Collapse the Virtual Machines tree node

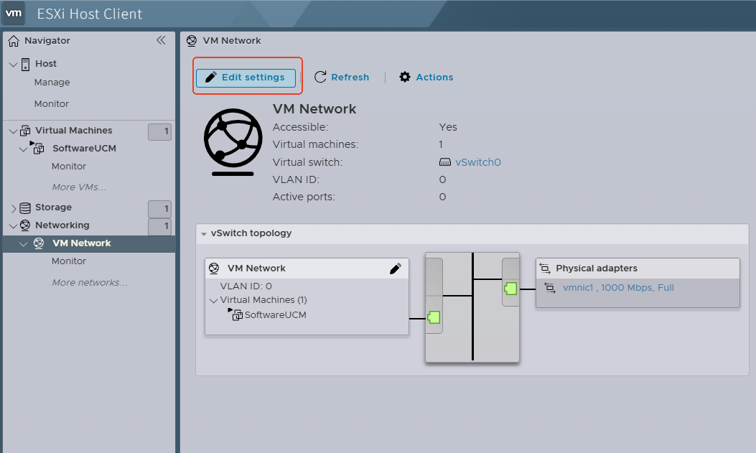pyautogui.click(x=14, y=131)
